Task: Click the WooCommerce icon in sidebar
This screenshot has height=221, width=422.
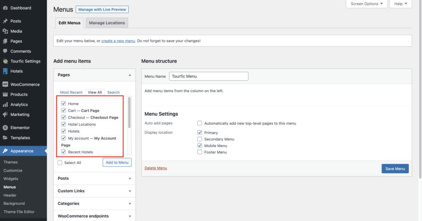Action: pyautogui.click(x=5, y=84)
